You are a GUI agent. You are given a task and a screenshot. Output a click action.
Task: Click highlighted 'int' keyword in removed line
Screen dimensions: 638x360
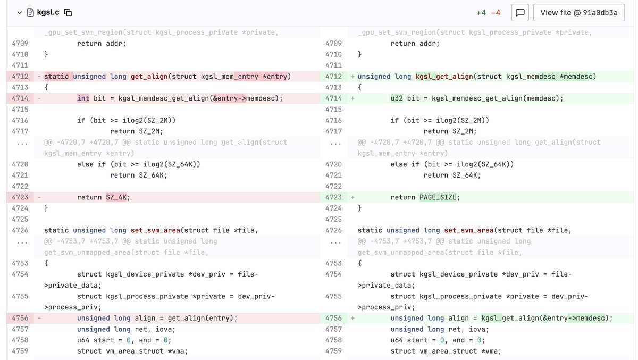pyautogui.click(x=83, y=98)
